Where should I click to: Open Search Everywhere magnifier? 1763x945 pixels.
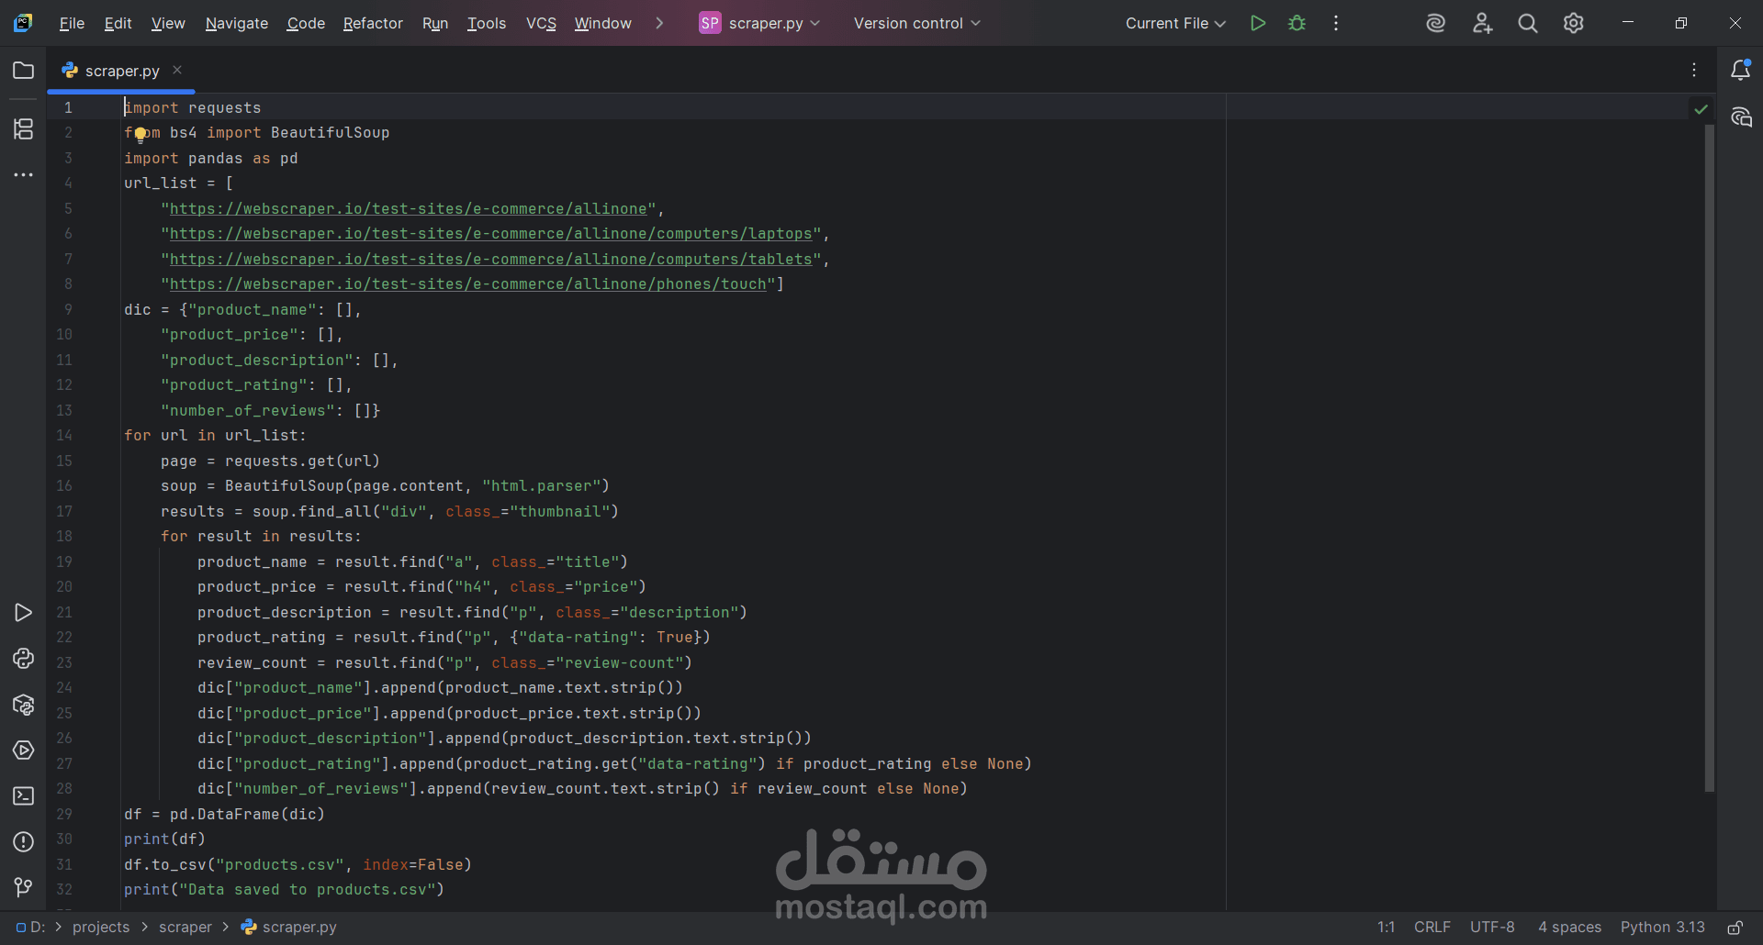coord(1528,23)
